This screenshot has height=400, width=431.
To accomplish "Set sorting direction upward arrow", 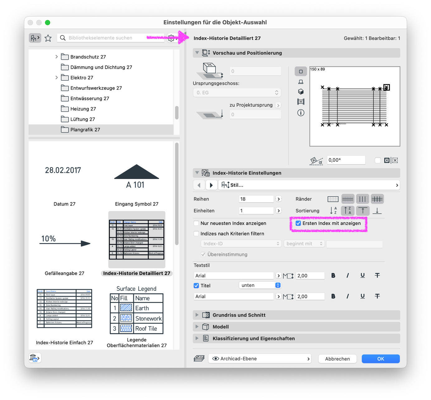I will point(362,211).
